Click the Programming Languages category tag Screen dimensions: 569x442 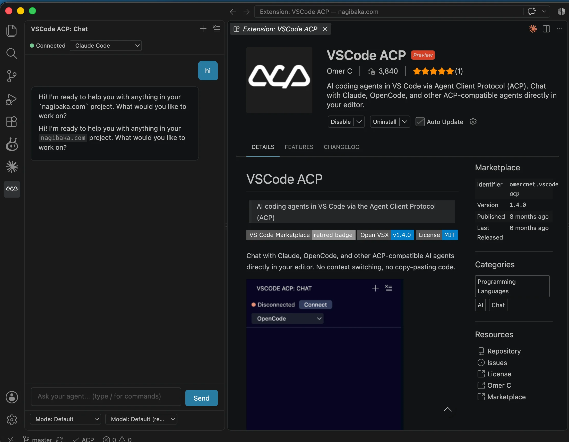pyautogui.click(x=512, y=286)
